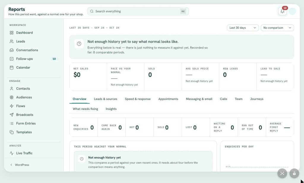
Task: Open notifications bell icon
Action: 282,11
